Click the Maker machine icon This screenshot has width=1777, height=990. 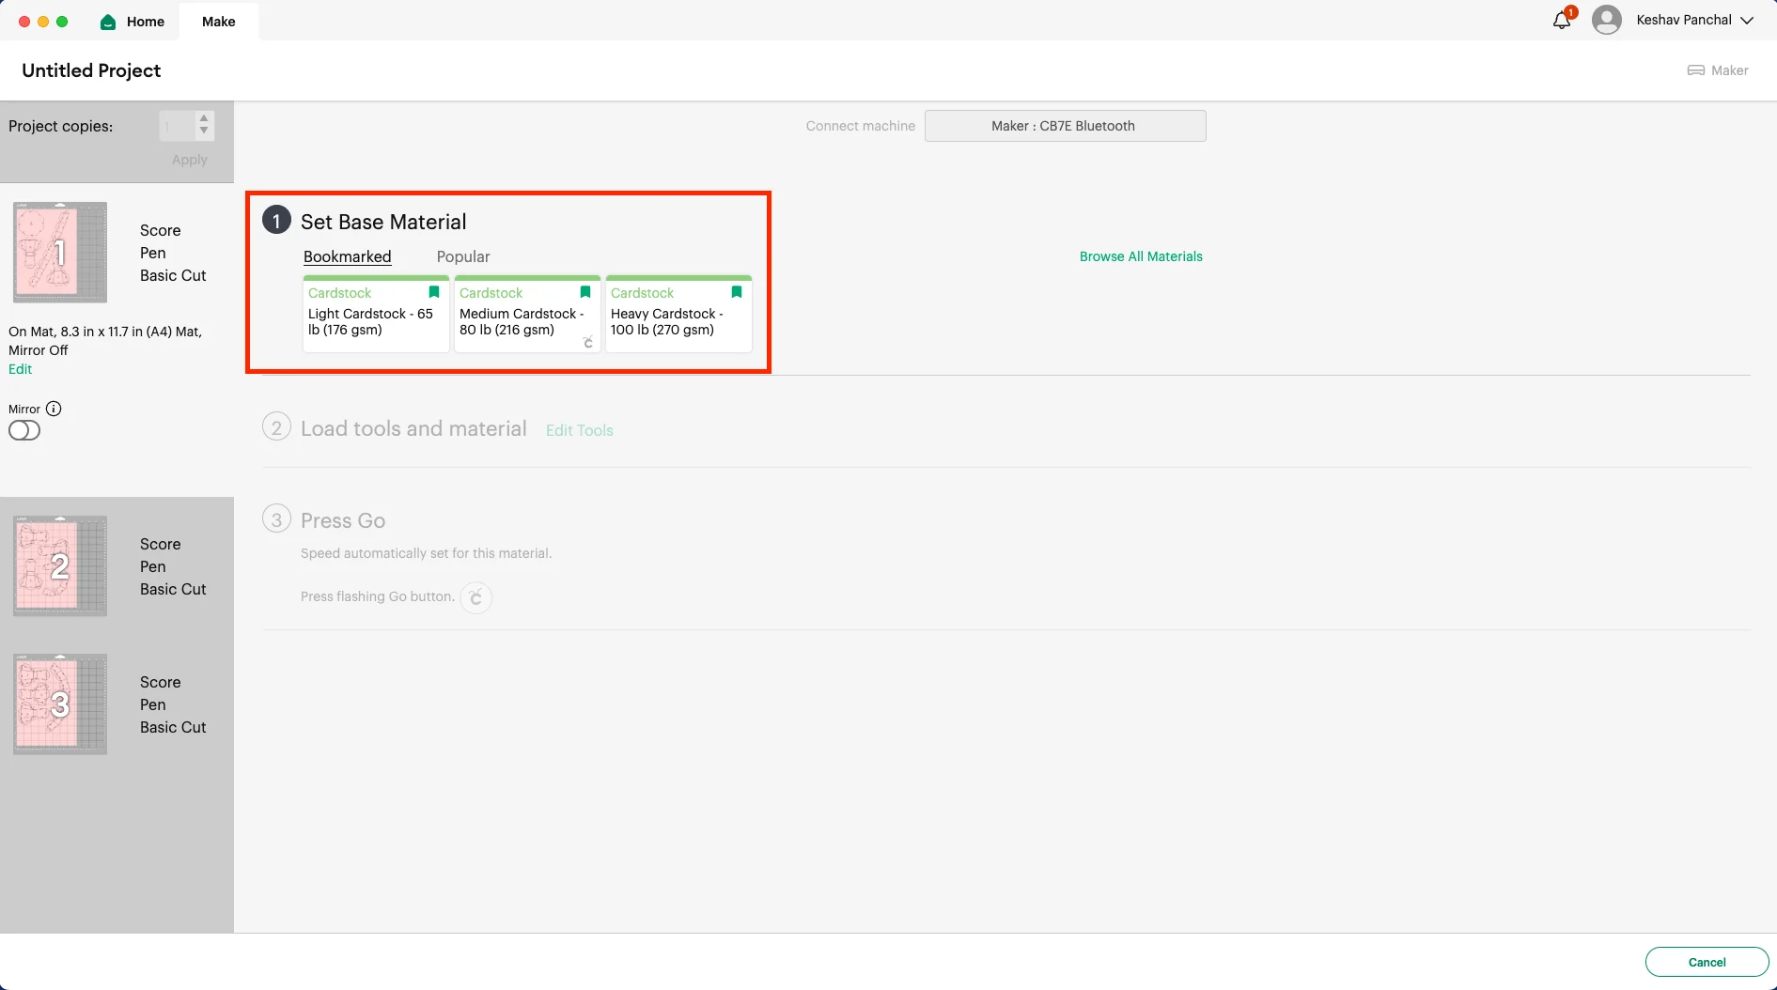coord(1696,70)
